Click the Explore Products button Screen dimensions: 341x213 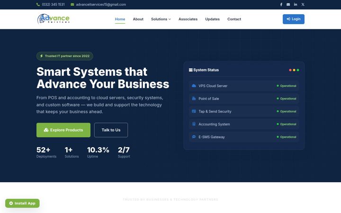click(63, 130)
